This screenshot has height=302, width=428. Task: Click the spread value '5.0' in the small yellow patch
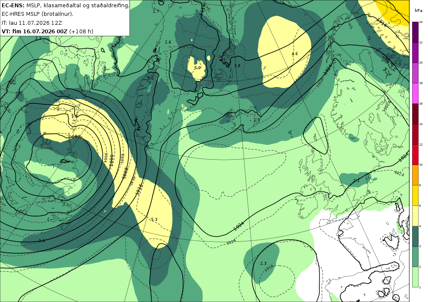pos(197,67)
